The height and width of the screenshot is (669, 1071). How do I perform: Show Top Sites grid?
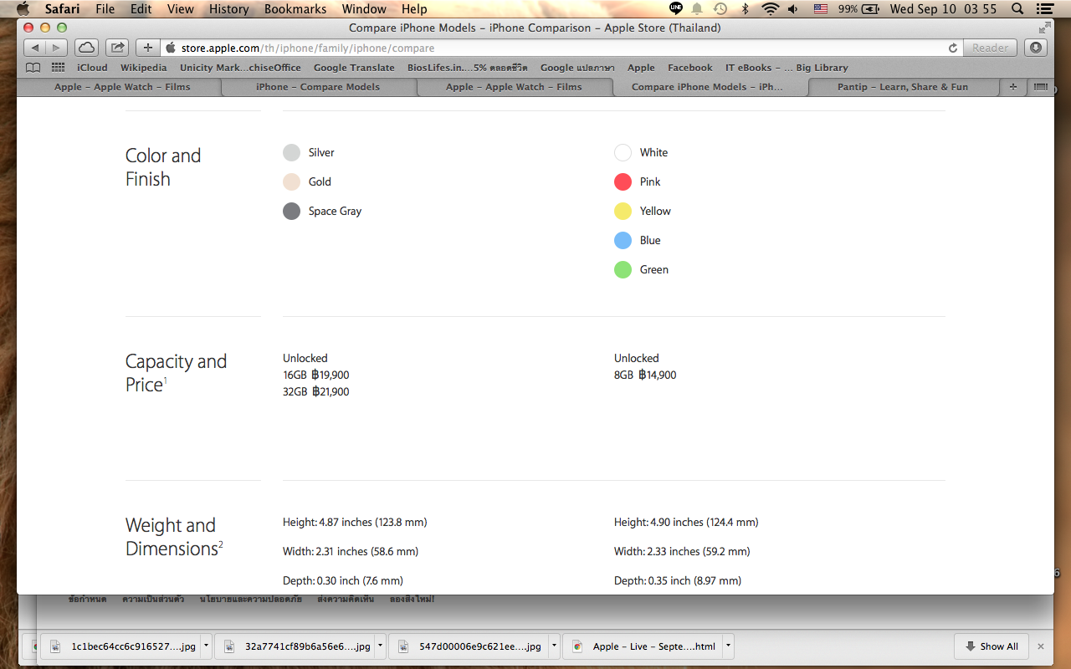(x=59, y=68)
